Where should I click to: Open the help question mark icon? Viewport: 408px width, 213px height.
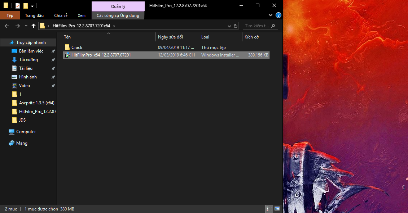click(278, 15)
